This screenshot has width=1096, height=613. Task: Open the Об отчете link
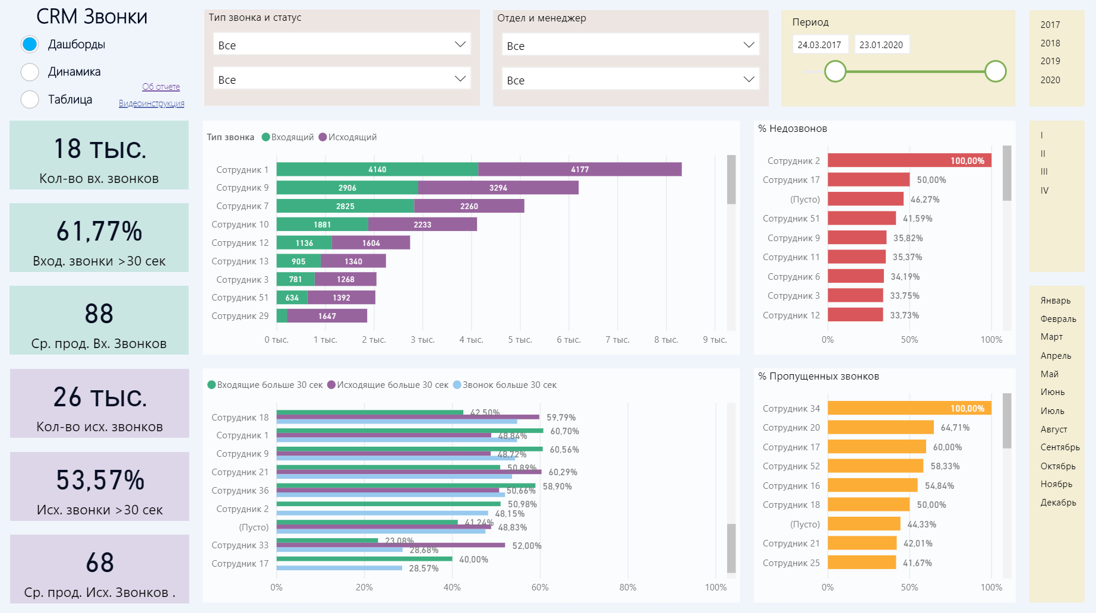pyautogui.click(x=161, y=87)
